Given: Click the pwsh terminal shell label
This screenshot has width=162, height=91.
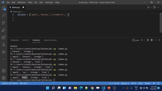Looking at the screenshot, I should (x=136, y=40).
